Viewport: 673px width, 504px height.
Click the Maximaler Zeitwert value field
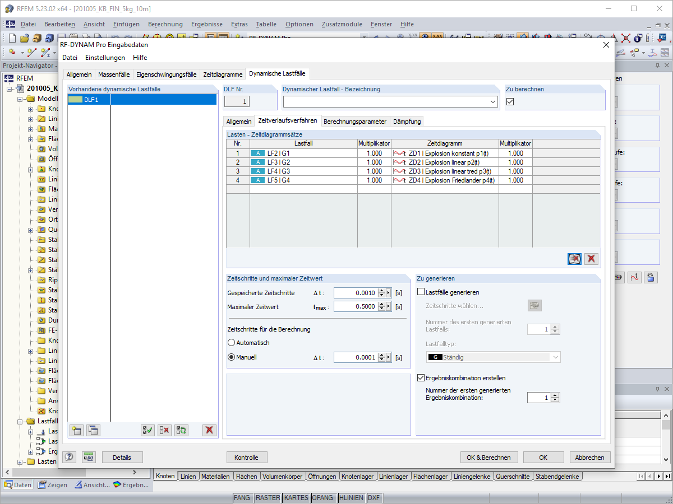coord(356,306)
